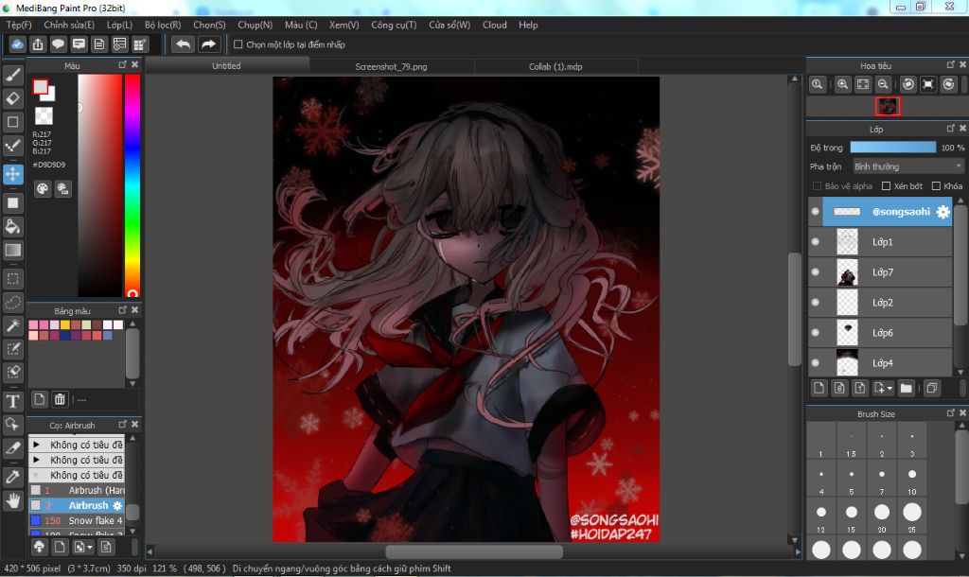
Task: Click the yellow swatch in Bảng màu palette
Action: pyautogui.click(x=65, y=325)
